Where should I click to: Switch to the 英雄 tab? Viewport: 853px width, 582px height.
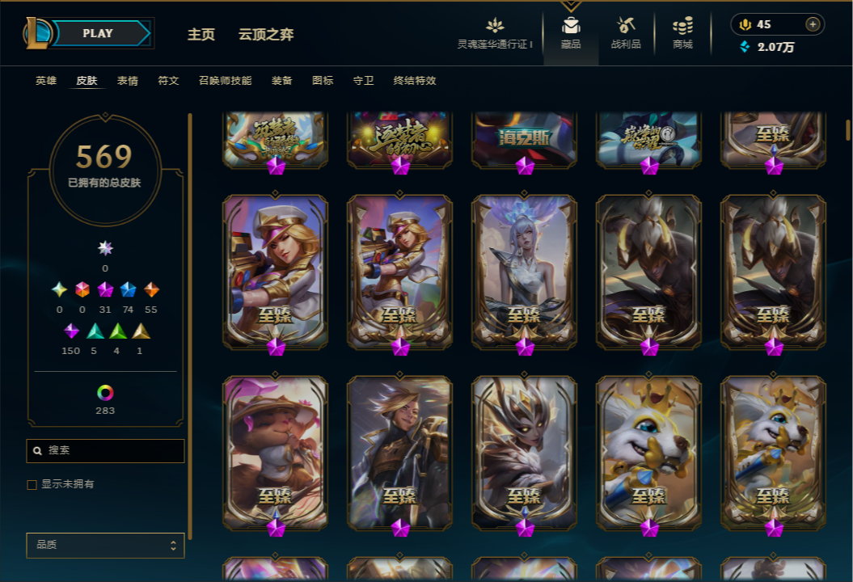click(x=46, y=81)
